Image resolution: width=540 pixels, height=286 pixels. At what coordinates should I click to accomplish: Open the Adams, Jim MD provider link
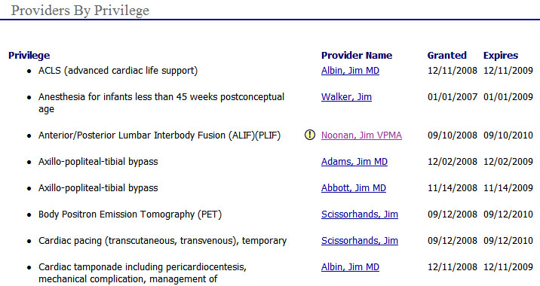click(354, 162)
